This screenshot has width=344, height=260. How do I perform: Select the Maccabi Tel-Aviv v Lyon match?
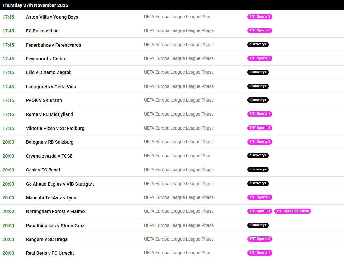click(51, 198)
